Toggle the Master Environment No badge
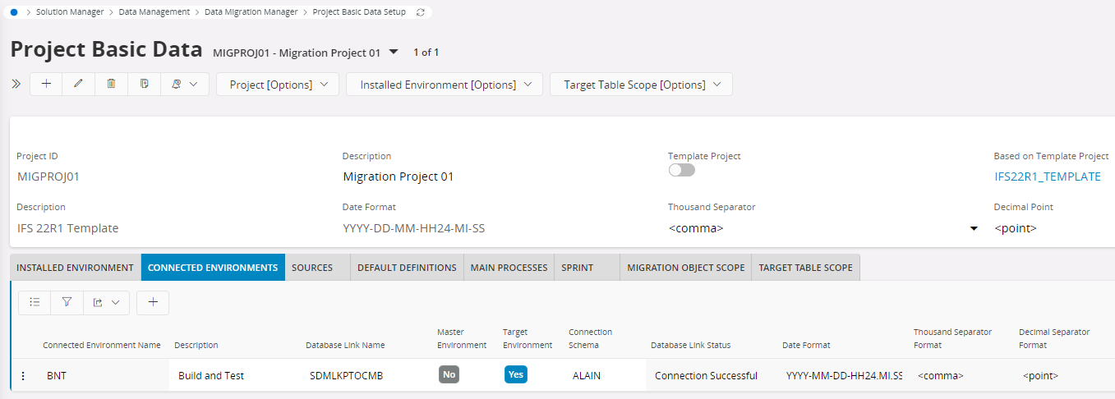 click(x=449, y=374)
